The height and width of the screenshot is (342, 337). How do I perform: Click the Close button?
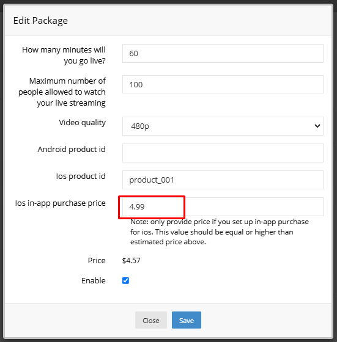151,320
